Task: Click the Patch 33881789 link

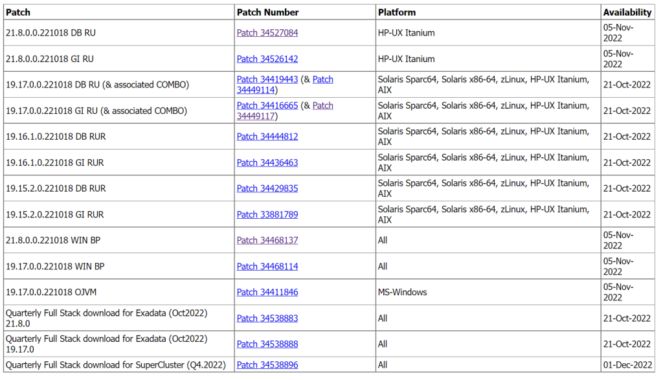Action: (267, 214)
